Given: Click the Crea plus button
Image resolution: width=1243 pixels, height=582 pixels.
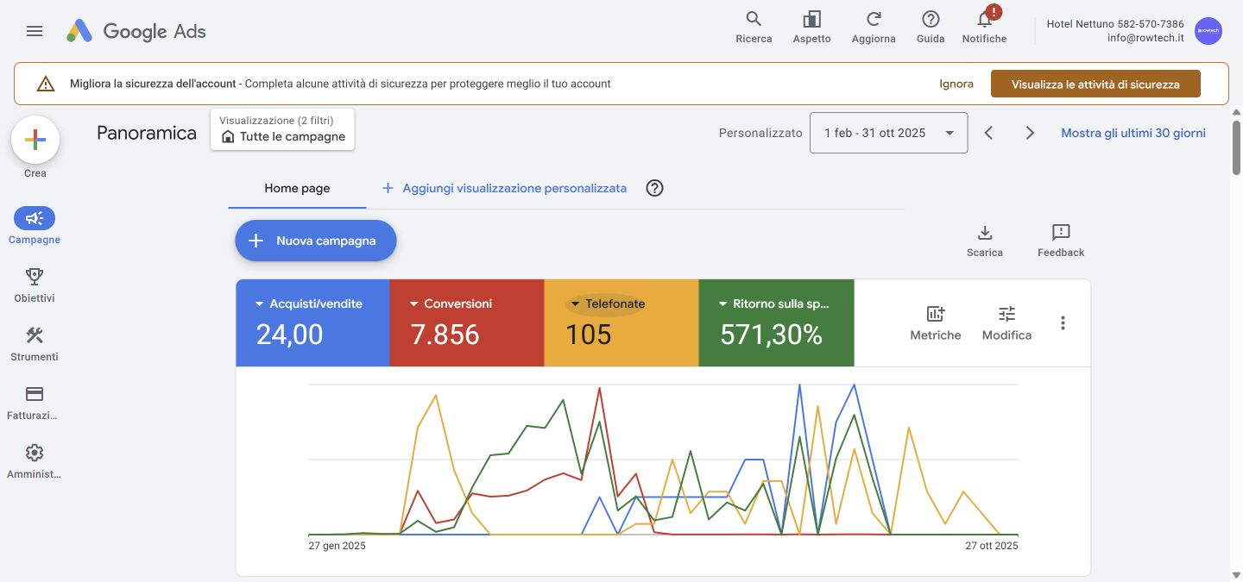Looking at the screenshot, I should [35, 140].
